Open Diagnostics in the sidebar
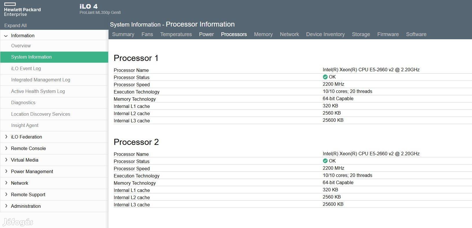Image resolution: width=472 pixels, height=228 pixels. click(x=54, y=102)
